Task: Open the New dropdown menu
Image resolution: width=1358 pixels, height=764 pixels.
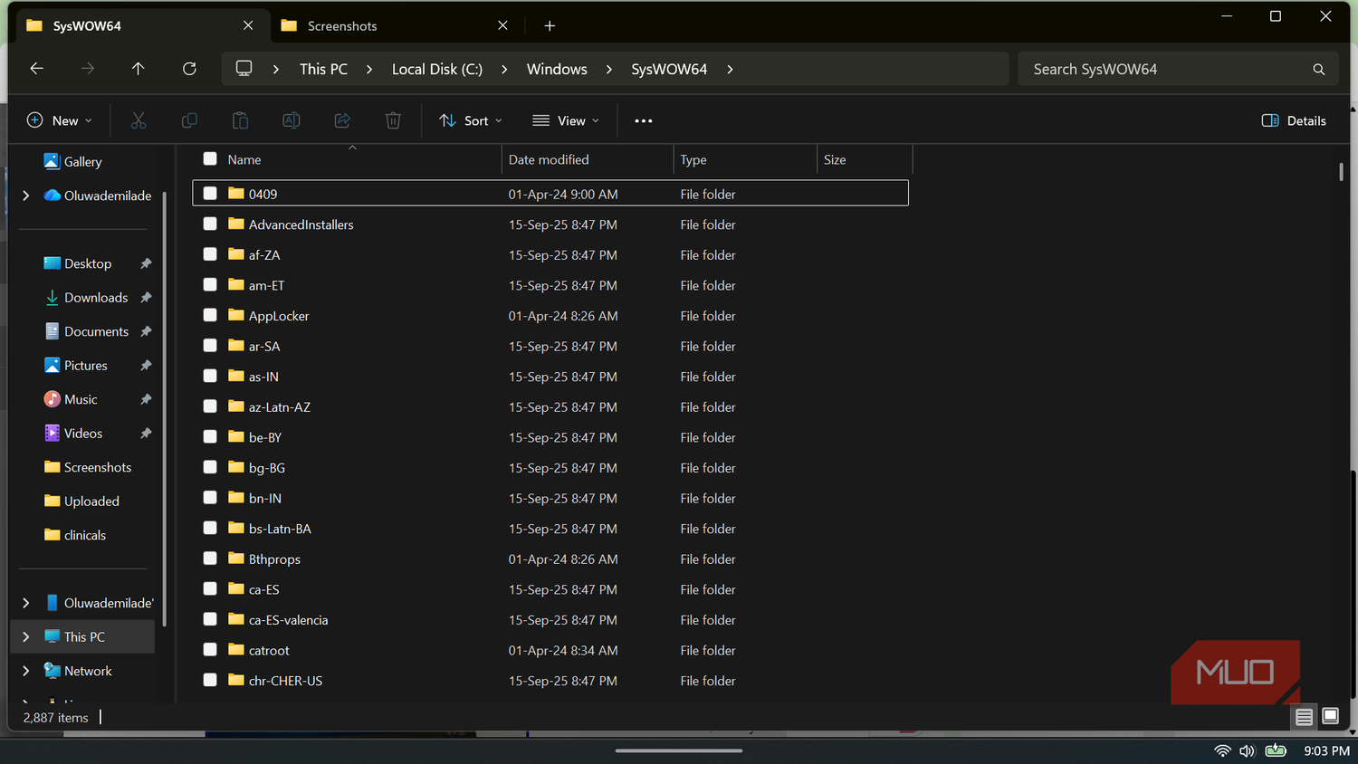Action: click(x=60, y=120)
